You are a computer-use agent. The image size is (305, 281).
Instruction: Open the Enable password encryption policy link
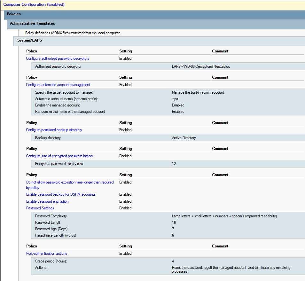pos(47,201)
